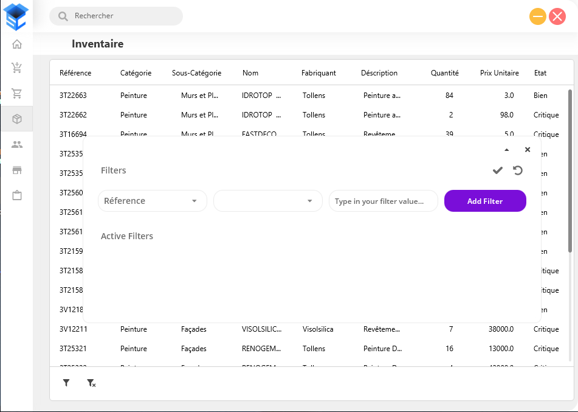Open the shopping bag sidebar icon
The image size is (578, 412).
tap(17, 195)
